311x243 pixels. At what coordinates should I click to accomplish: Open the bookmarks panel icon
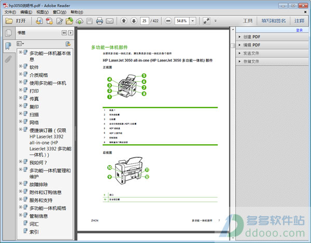point(8,45)
